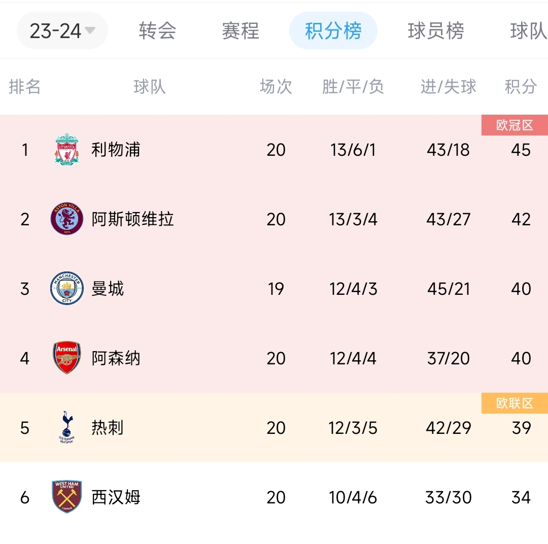Tap the 欧冠区 zone label
The height and width of the screenshot is (544, 548).
pyautogui.click(x=515, y=125)
